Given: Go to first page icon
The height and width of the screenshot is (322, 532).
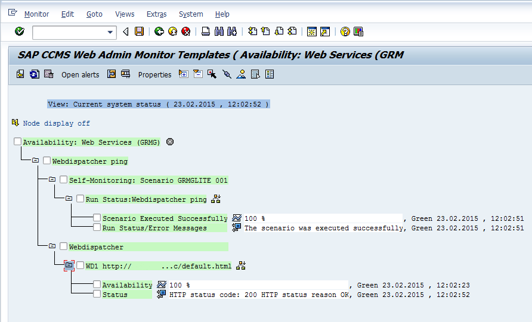Looking at the screenshot, I should (x=252, y=32).
